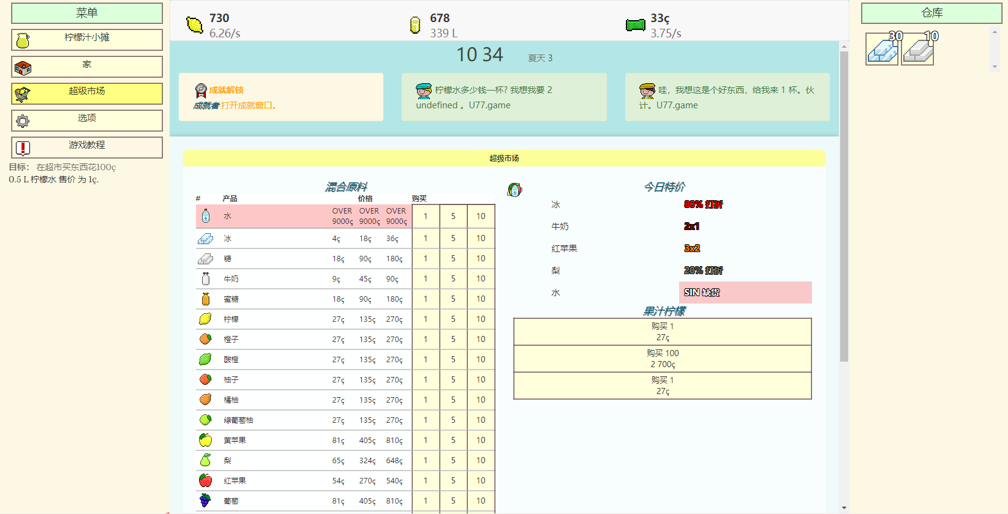Open the 仓库 warehouse header button
1008x514 pixels.
pyautogui.click(x=931, y=13)
